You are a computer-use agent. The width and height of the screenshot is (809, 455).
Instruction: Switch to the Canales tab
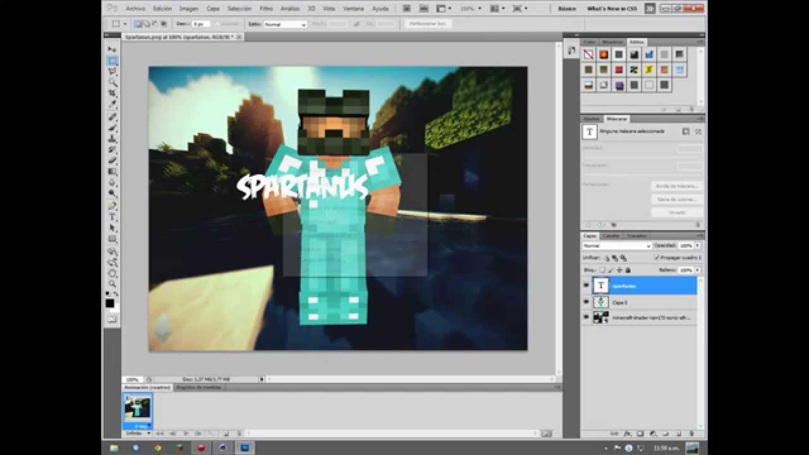pos(611,236)
